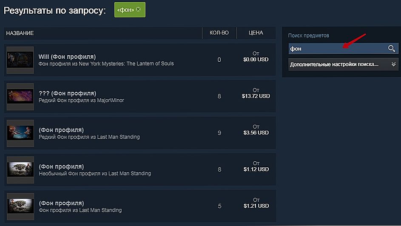Viewport: 401px width, 226px height.
Task: Sort results by ЦЕНА column header
Action: (256, 33)
